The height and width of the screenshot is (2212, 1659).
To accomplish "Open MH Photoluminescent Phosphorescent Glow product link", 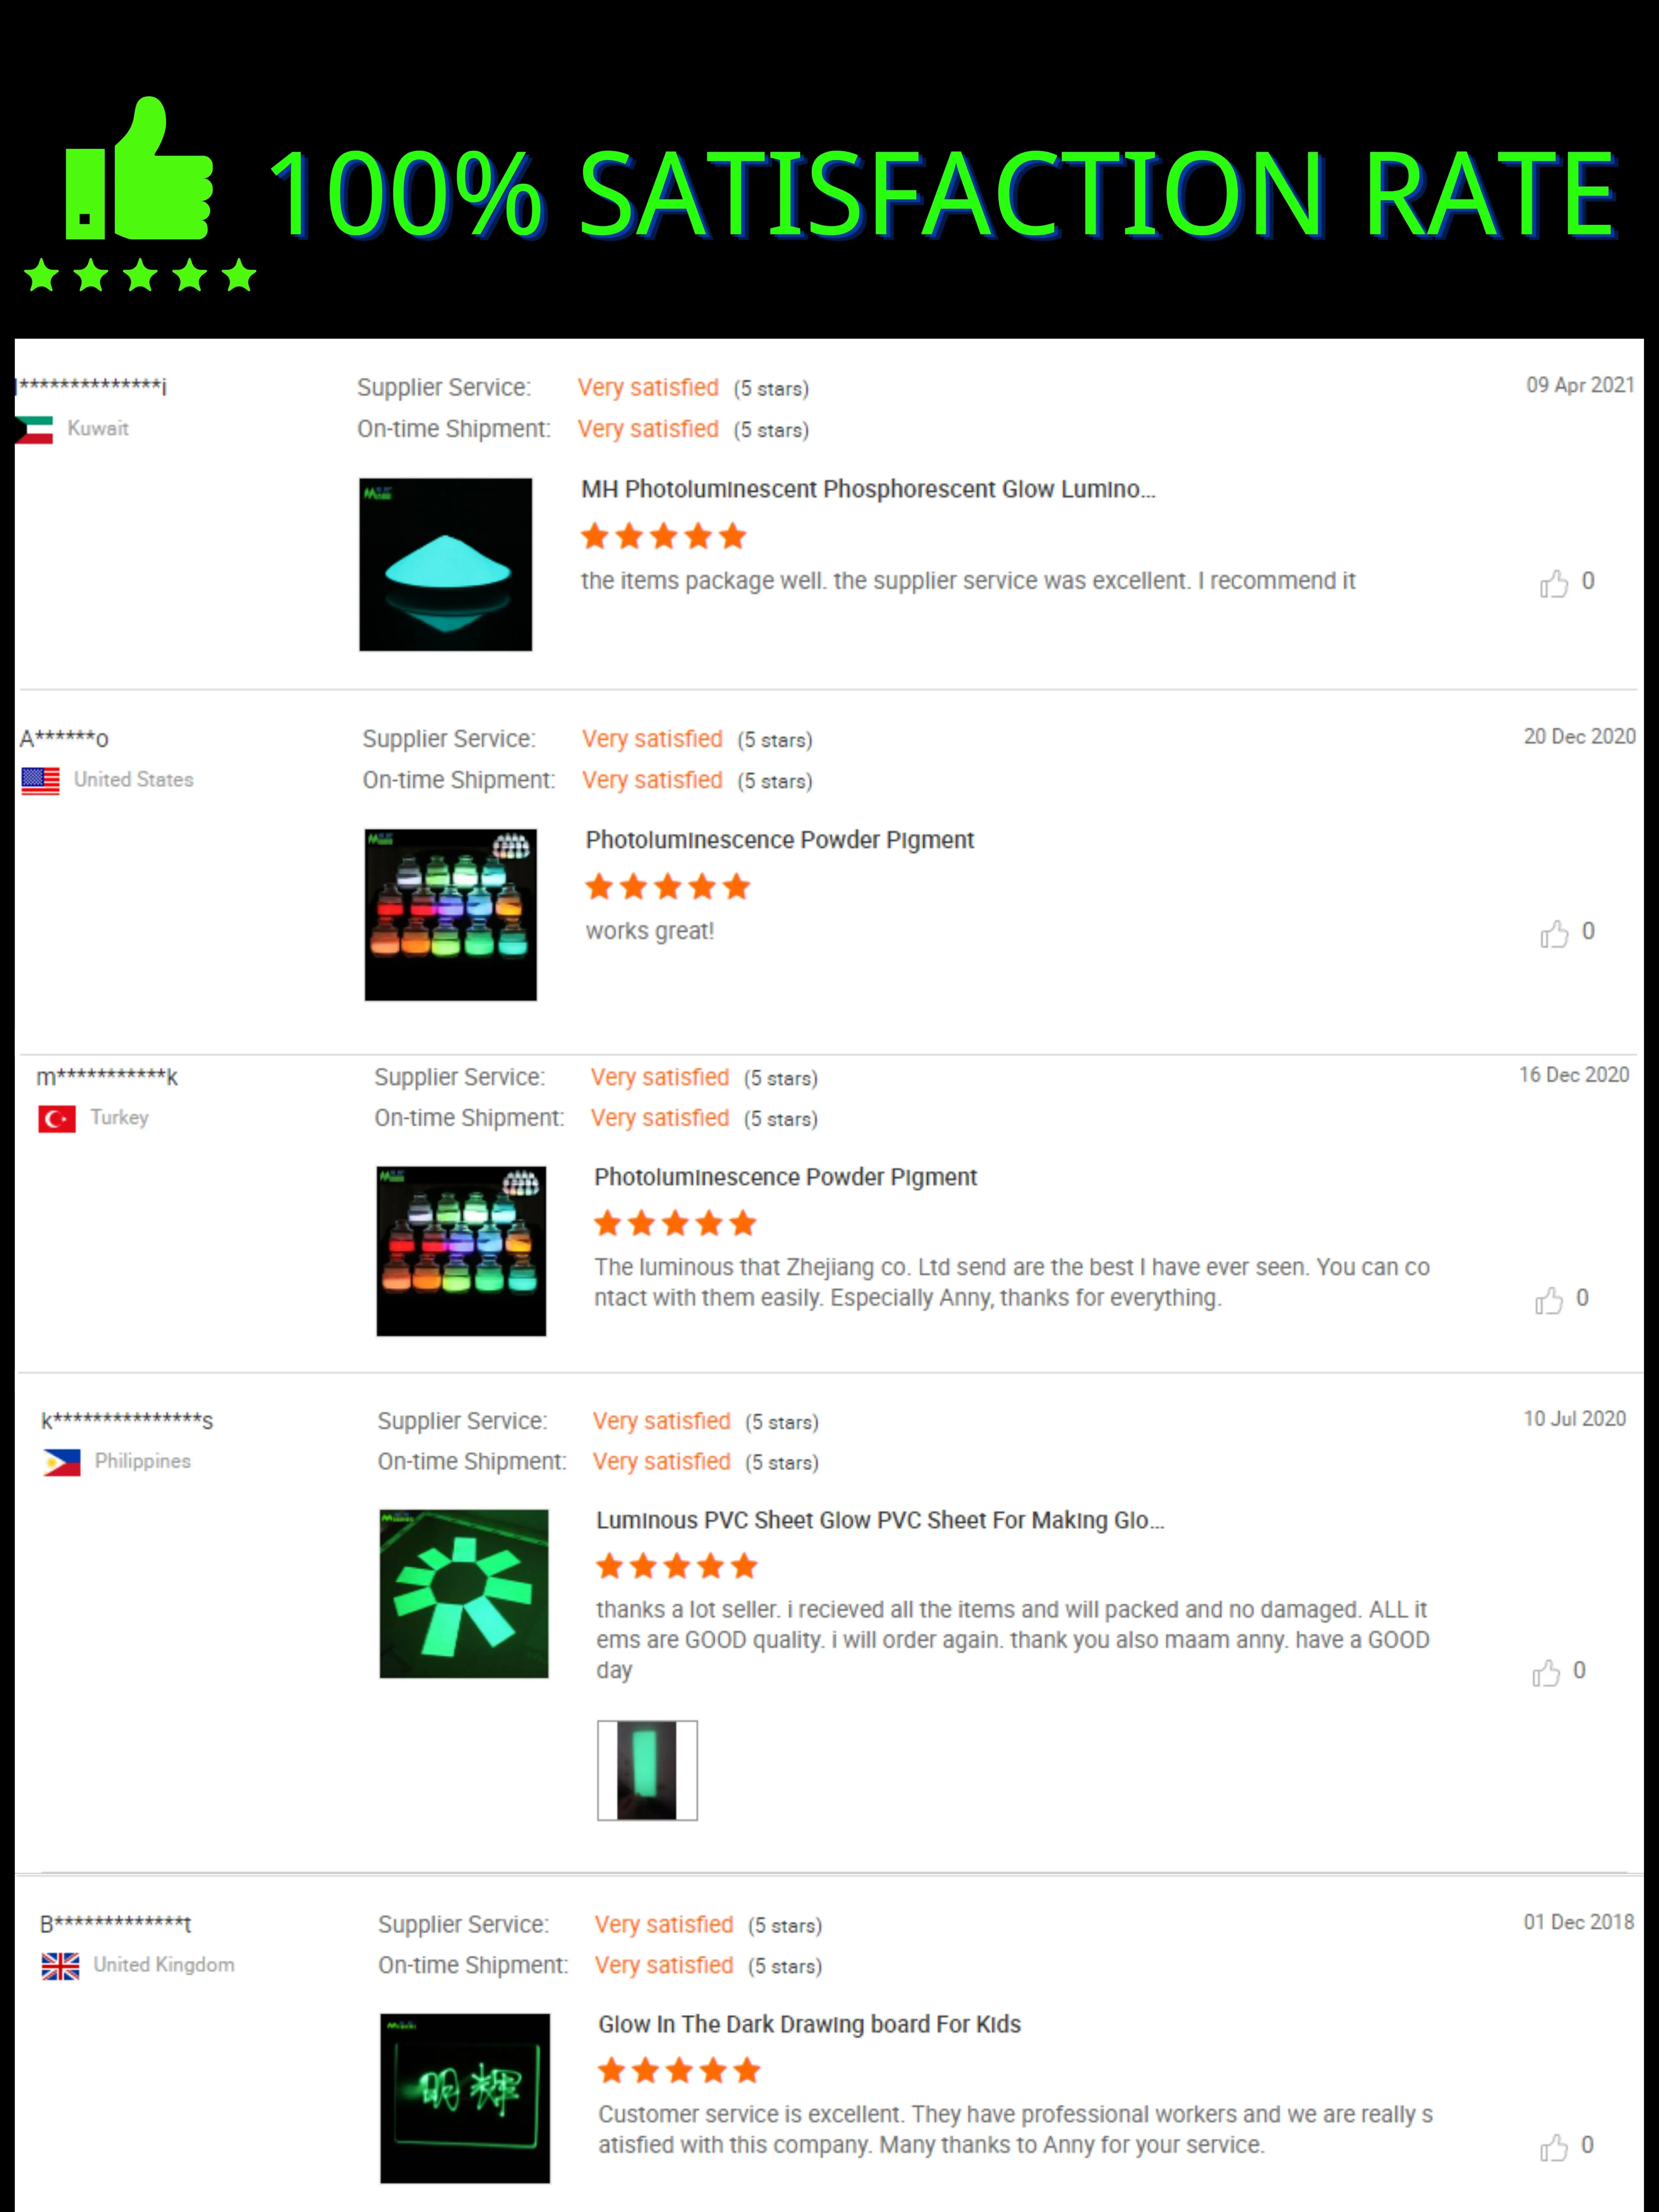I will pos(868,489).
